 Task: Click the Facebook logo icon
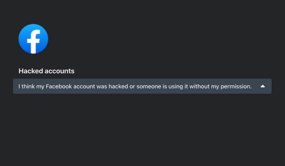[x=33, y=39]
